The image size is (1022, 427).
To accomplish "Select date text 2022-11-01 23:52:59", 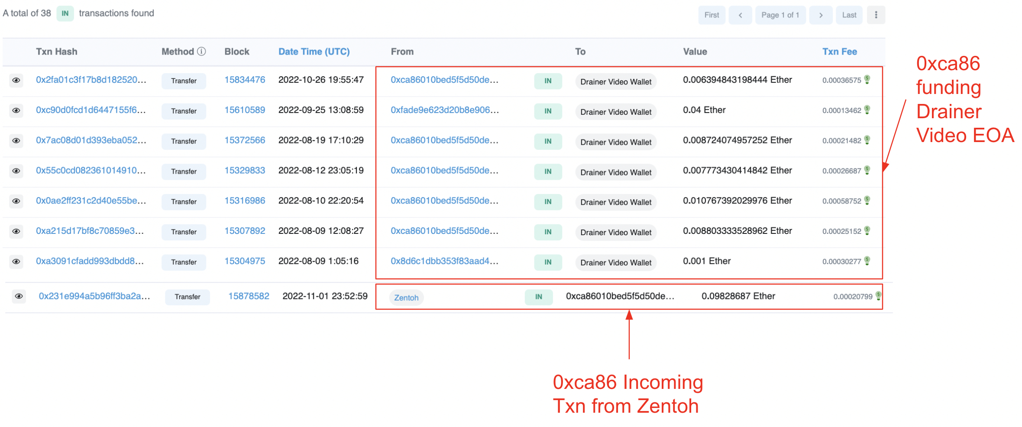I will click(325, 296).
